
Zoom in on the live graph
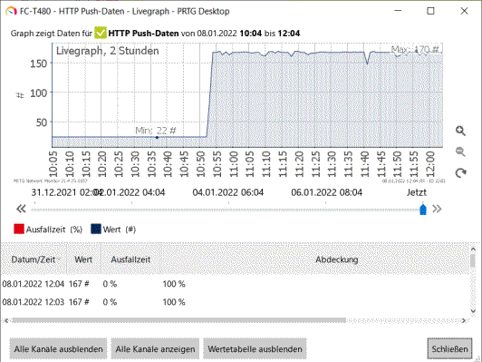pyautogui.click(x=460, y=132)
